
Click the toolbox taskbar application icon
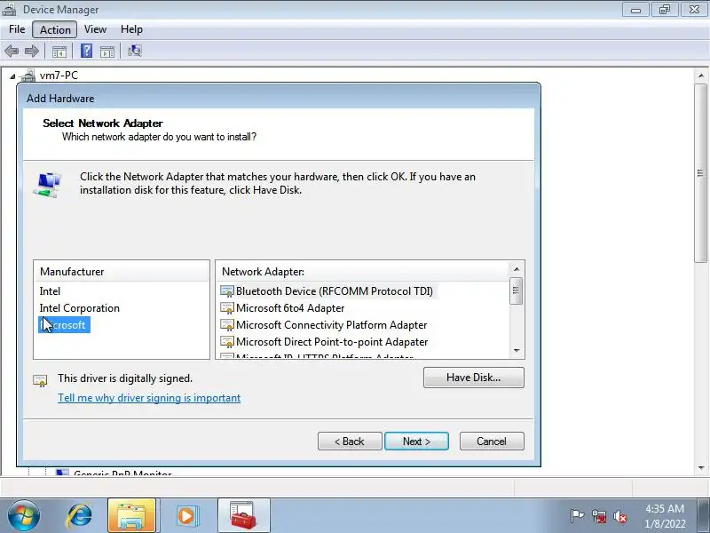[x=243, y=515]
